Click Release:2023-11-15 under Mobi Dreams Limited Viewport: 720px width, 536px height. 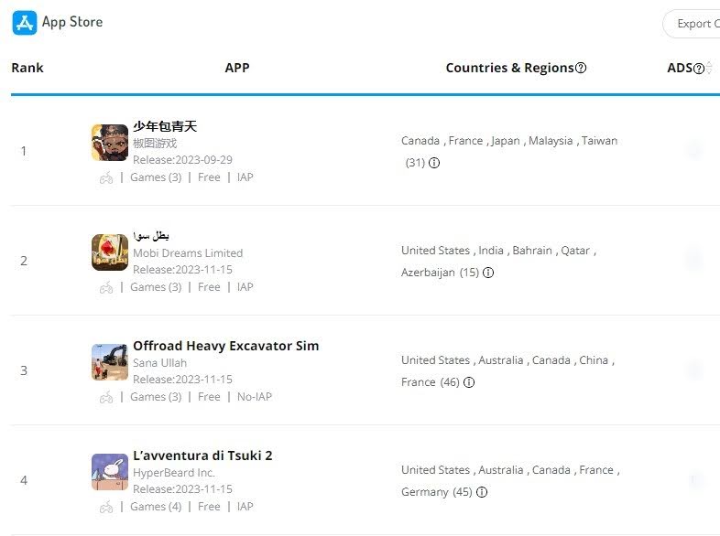183,270
